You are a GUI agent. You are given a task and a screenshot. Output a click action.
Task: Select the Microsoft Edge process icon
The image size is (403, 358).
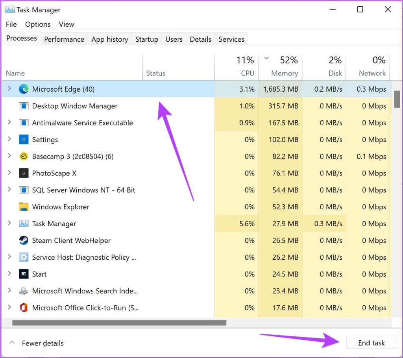[24, 89]
